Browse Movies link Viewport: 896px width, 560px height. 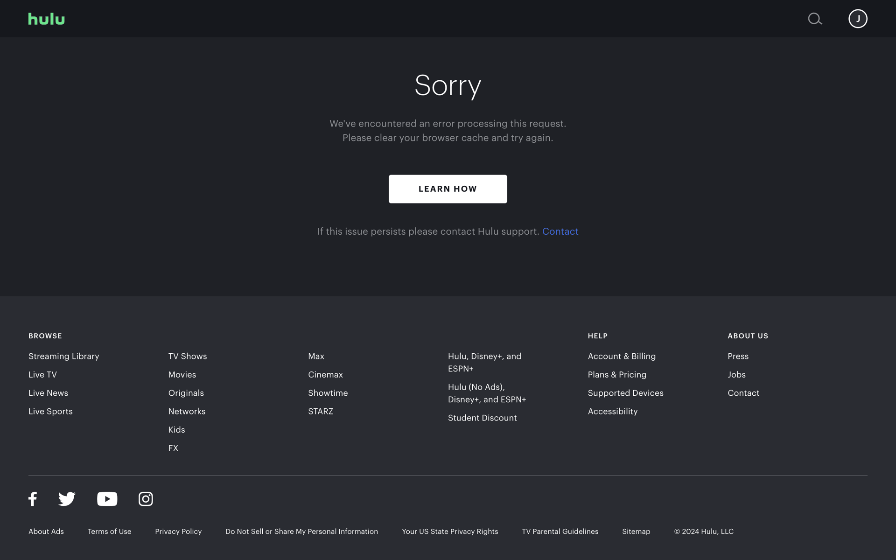[x=182, y=375]
